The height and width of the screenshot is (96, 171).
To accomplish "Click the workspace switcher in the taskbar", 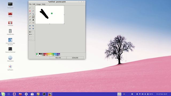I will click(x=119, y=94).
